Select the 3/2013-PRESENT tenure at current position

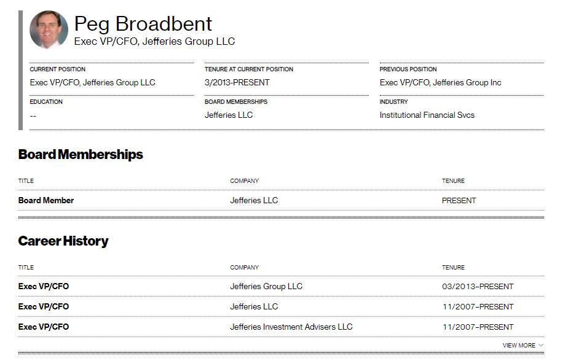(237, 82)
